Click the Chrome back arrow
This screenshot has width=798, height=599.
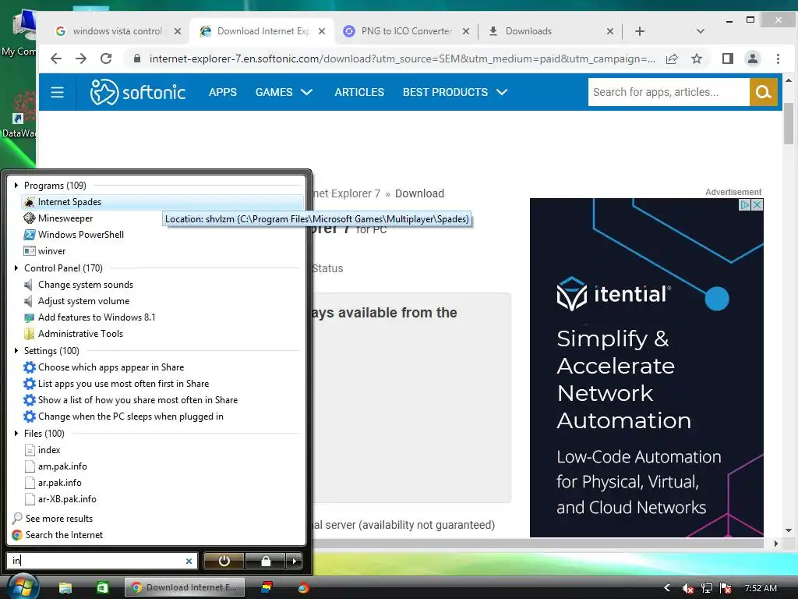point(56,58)
